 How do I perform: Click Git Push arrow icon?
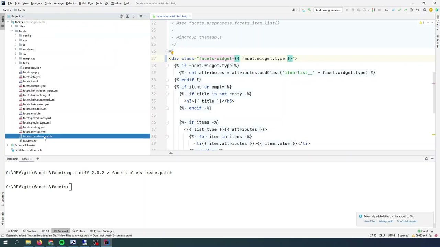(x=405, y=10)
